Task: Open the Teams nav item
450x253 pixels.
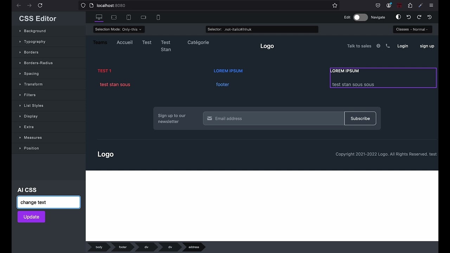Action: click(x=100, y=42)
